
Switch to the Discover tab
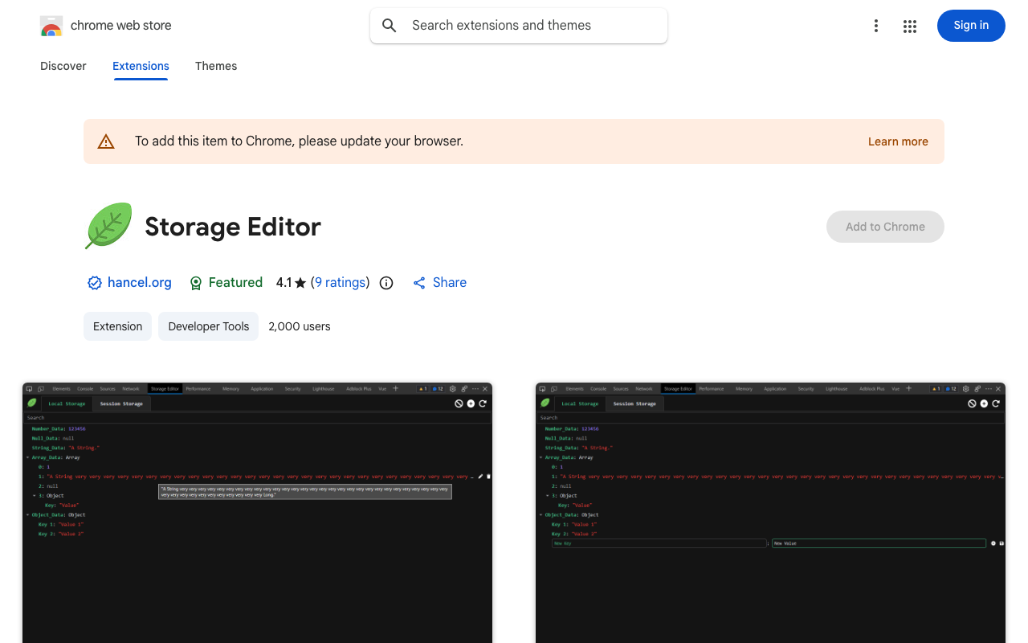click(x=63, y=66)
